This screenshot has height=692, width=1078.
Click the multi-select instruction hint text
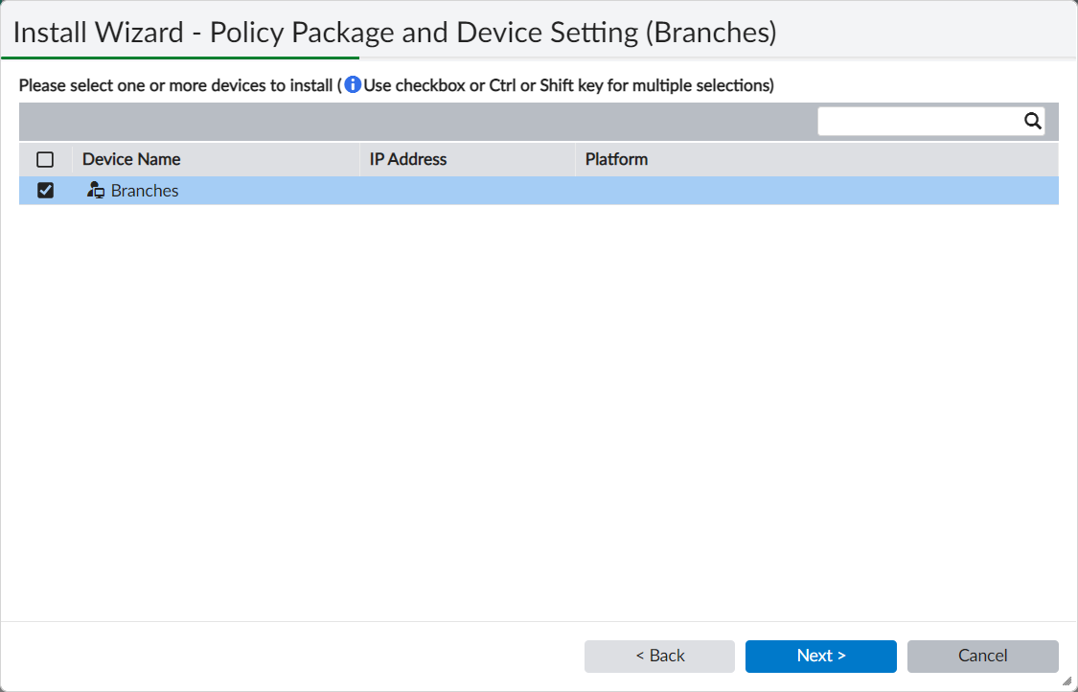click(x=568, y=85)
